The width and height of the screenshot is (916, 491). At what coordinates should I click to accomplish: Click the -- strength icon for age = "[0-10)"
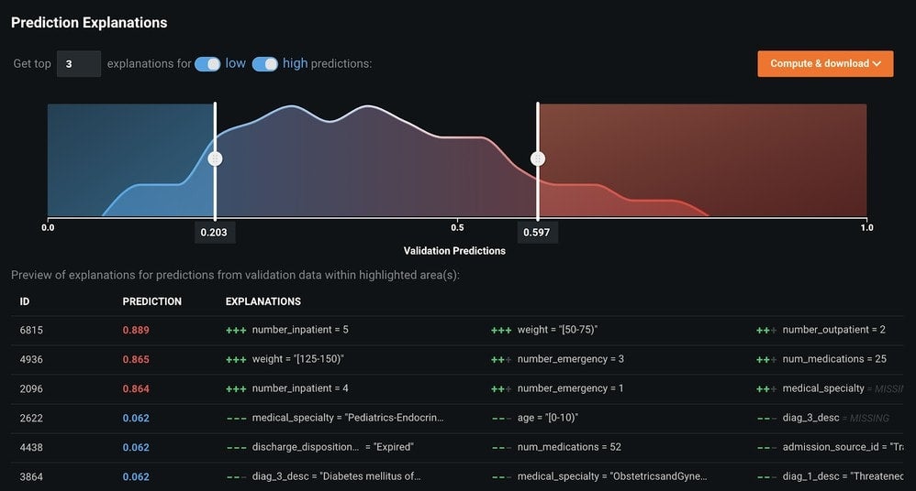(501, 418)
